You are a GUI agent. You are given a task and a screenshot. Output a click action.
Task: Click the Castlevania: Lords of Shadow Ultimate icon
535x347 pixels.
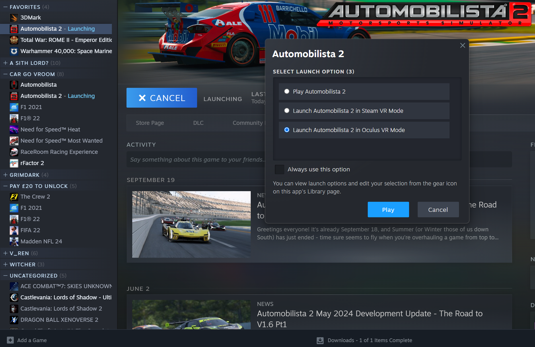click(14, 298)
